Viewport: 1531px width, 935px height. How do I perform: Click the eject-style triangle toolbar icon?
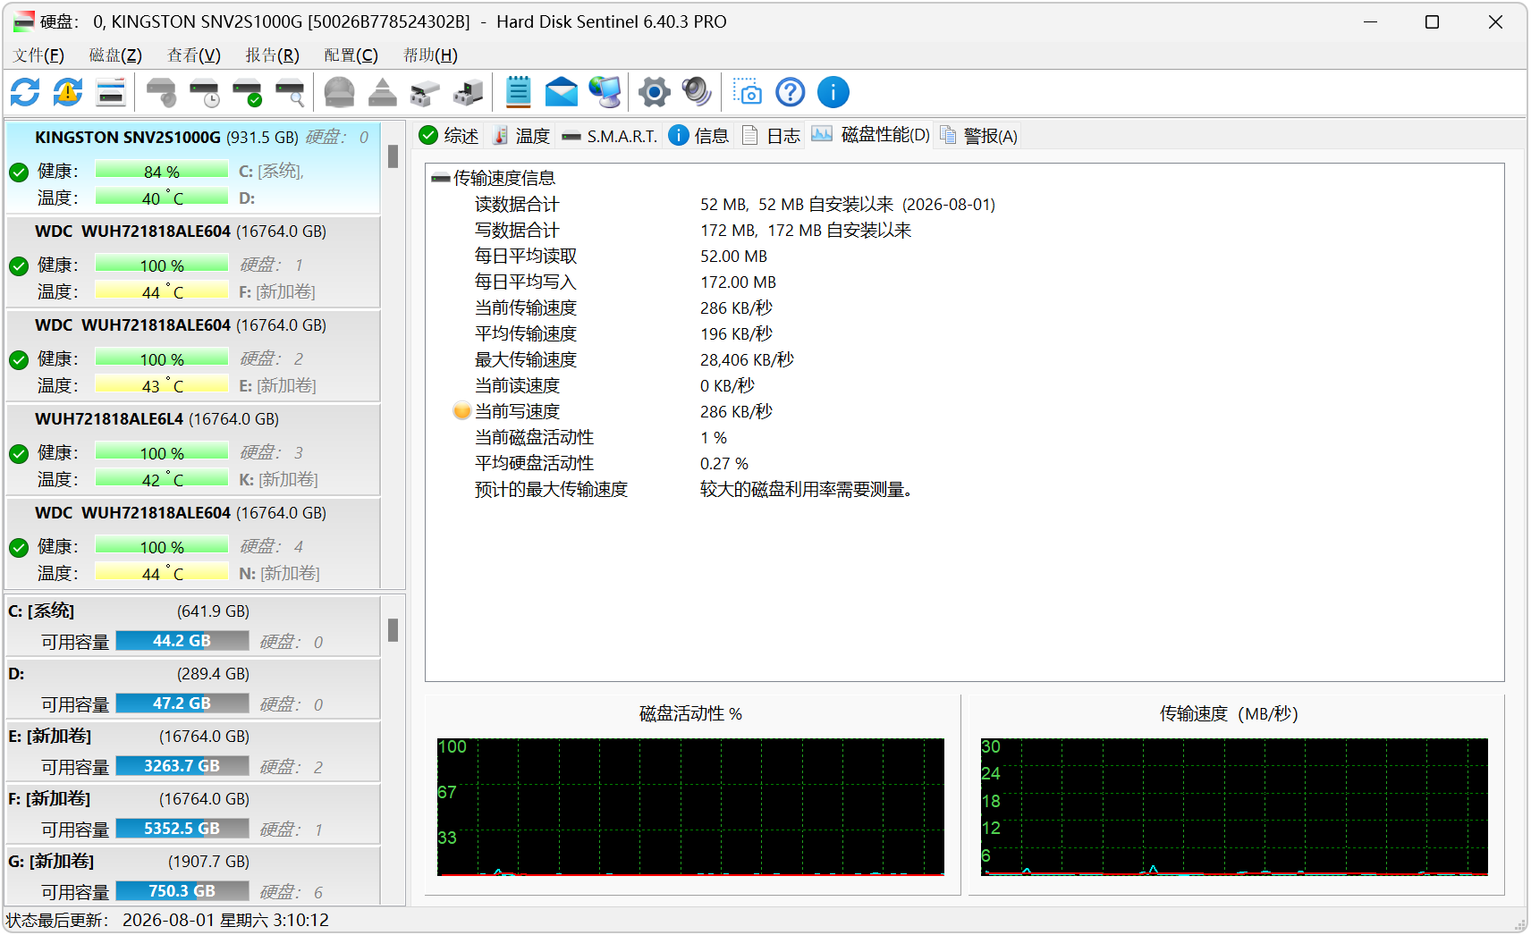click(x=383, y=92)
